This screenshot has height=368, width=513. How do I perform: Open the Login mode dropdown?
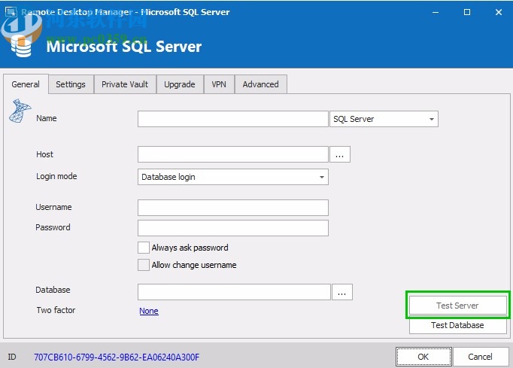point(233,177)
